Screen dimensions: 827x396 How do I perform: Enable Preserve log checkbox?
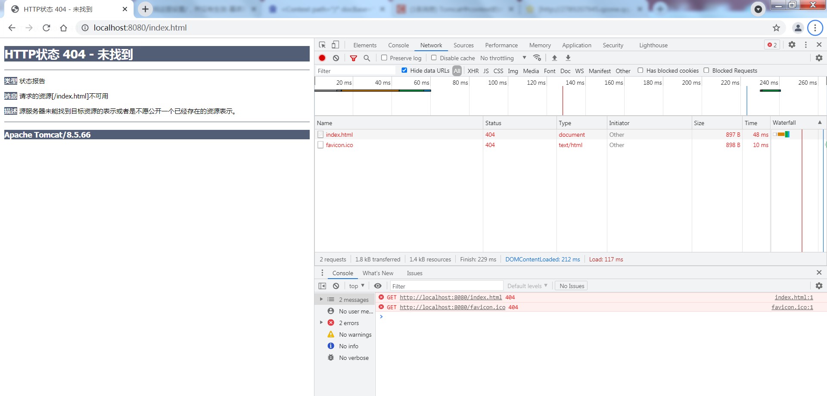(384, 58)
